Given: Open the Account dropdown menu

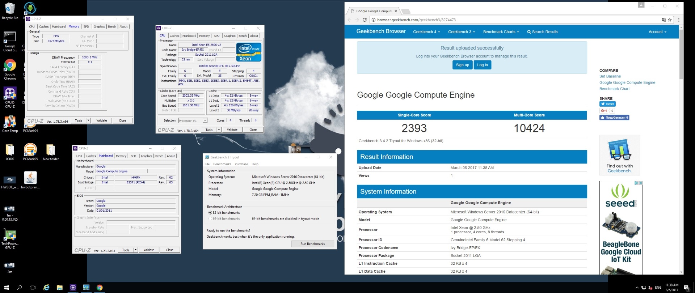Looking at the screenshot, I should (657, 32).
